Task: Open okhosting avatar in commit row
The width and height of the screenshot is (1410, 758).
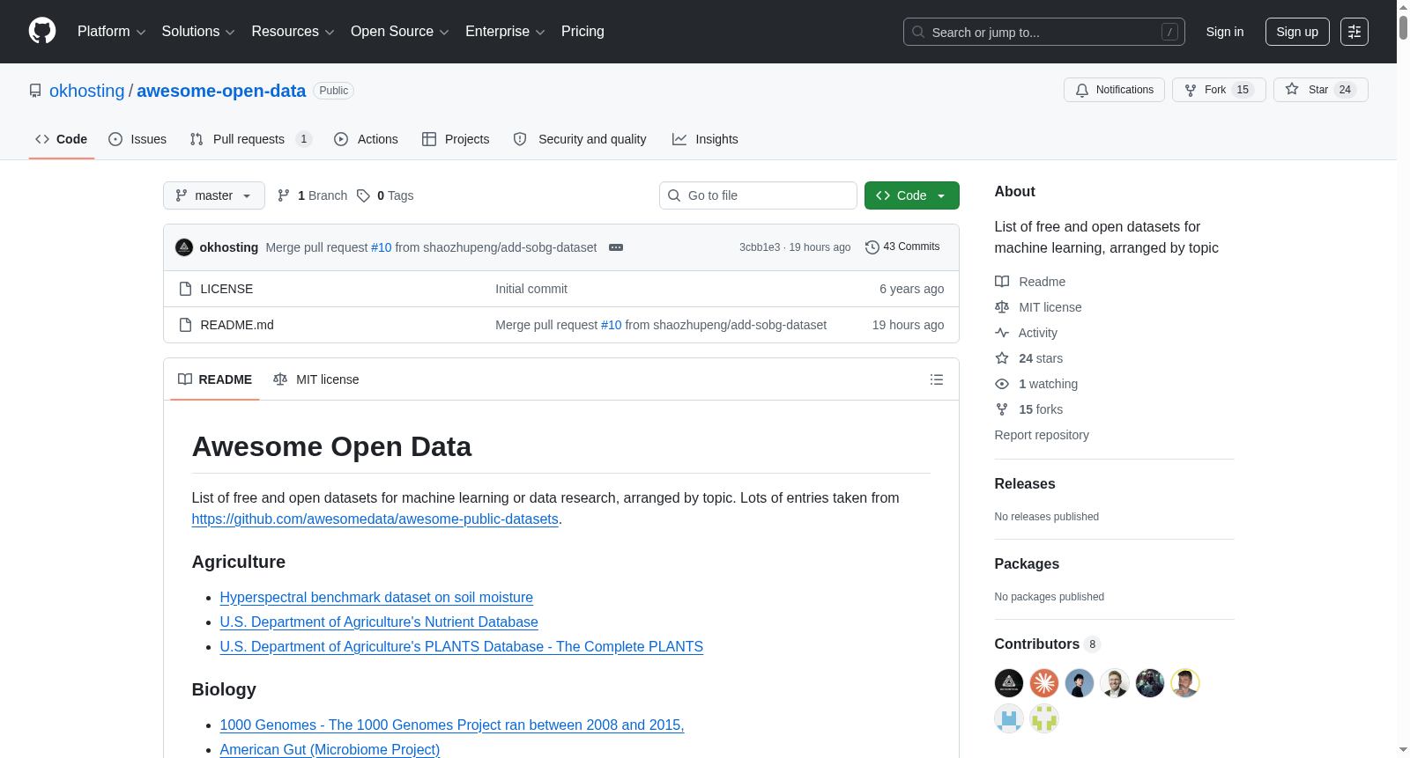Action: [184, 247]
